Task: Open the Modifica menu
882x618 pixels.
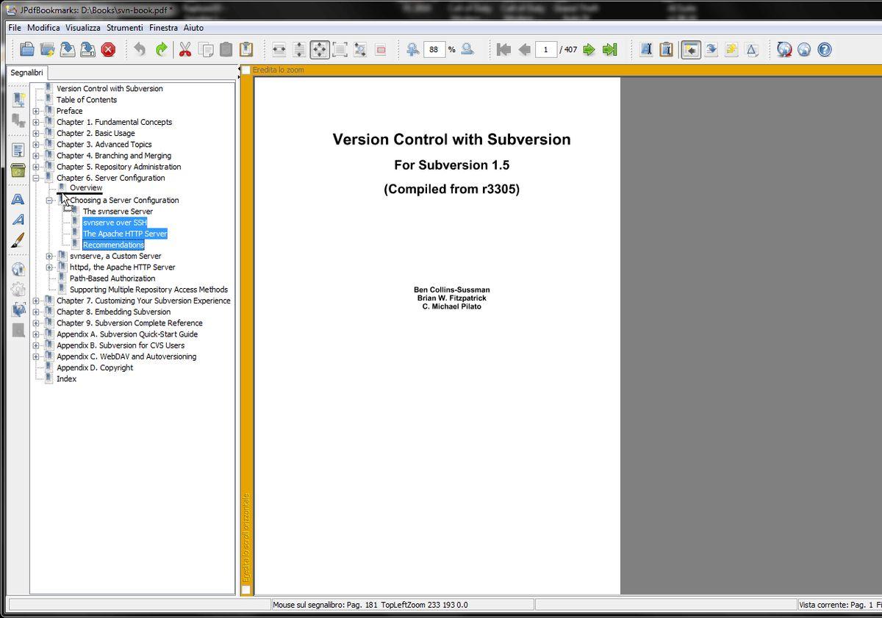Action: 43,28
